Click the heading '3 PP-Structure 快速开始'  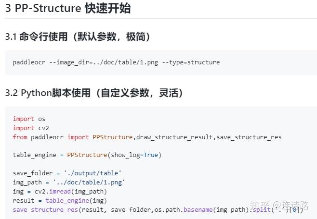pos(68,8)
